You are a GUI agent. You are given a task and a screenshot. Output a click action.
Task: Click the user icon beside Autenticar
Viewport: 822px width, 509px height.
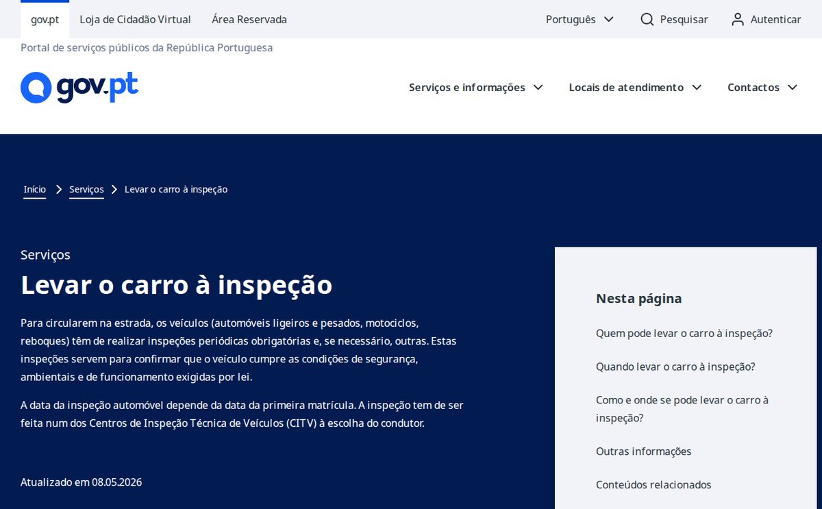point(738,19)
